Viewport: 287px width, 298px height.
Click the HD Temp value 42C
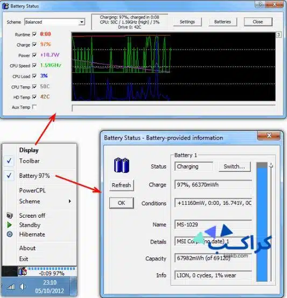tap(45, 97)
